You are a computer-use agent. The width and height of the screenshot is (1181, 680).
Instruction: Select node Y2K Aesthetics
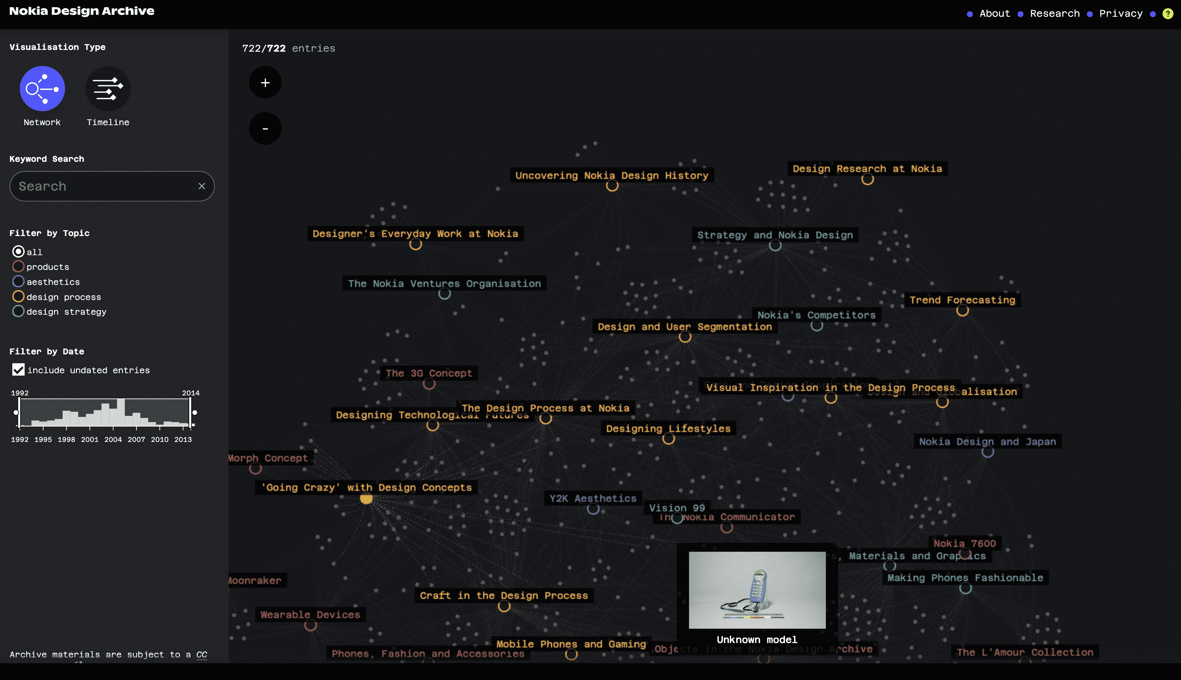tap(593, 509)
